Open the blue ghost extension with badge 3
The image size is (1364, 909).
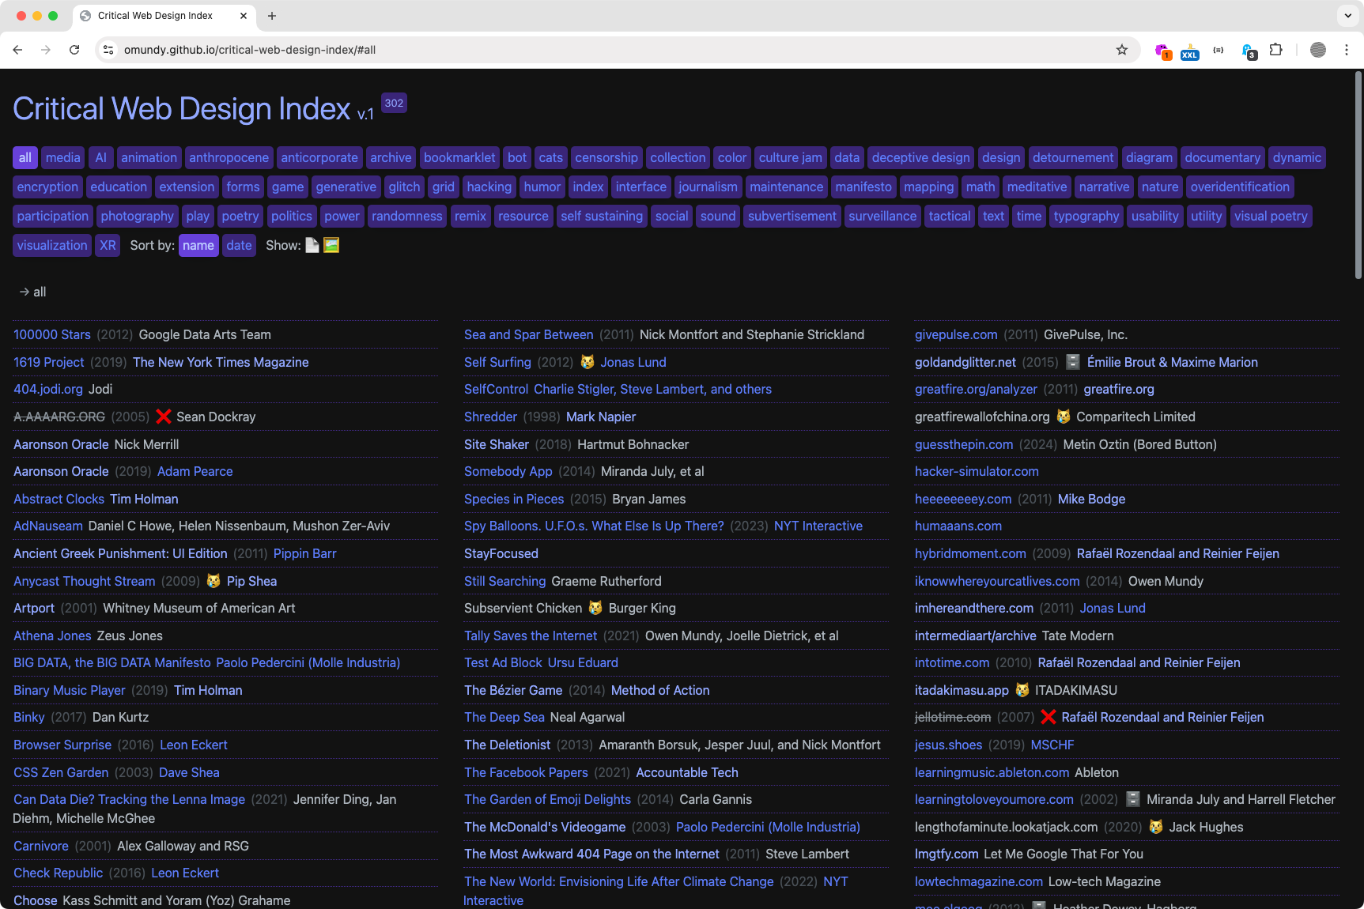[1248, 51]
